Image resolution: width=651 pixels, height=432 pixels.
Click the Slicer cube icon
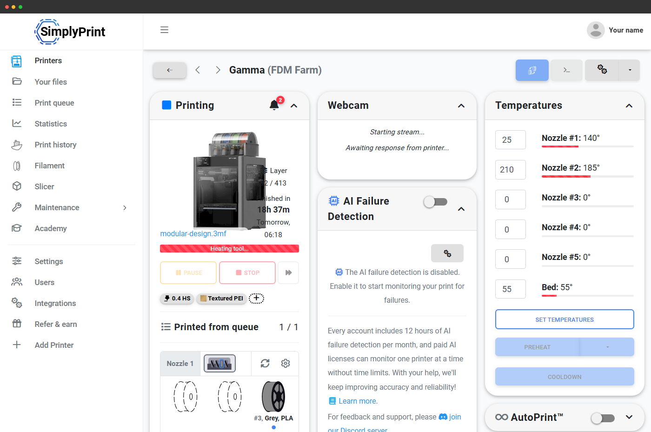click(17, 186)
